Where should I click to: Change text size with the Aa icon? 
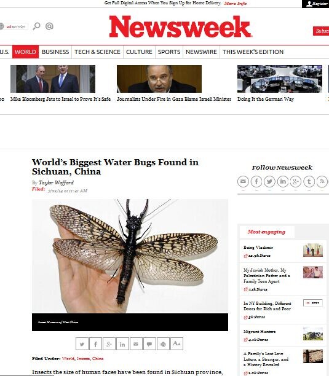click(176, 344)
